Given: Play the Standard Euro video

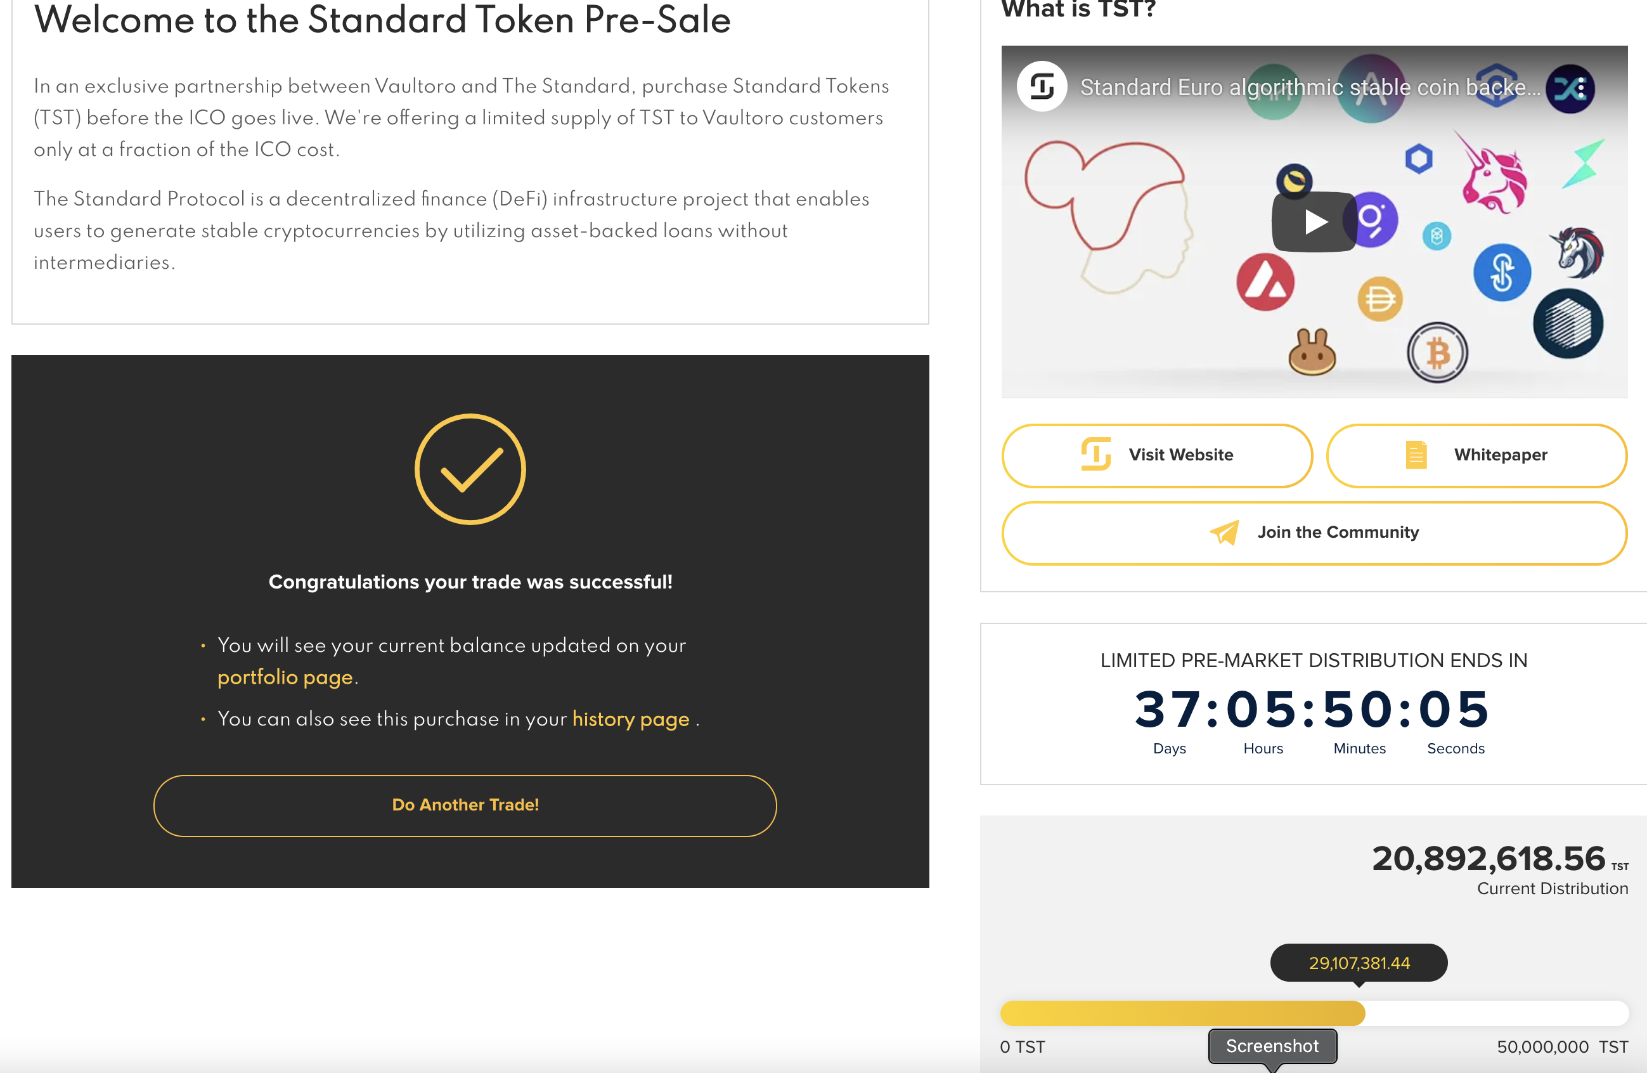Looking at the screenshot, I should (x=1314, y=221).
